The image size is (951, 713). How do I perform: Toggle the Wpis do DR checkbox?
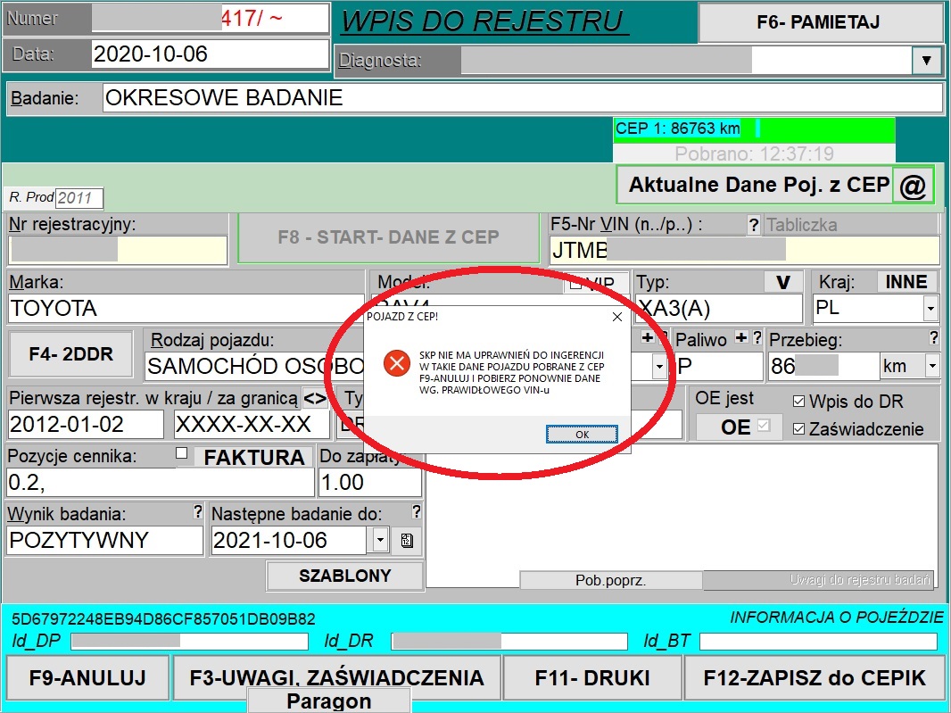(798, 401)
